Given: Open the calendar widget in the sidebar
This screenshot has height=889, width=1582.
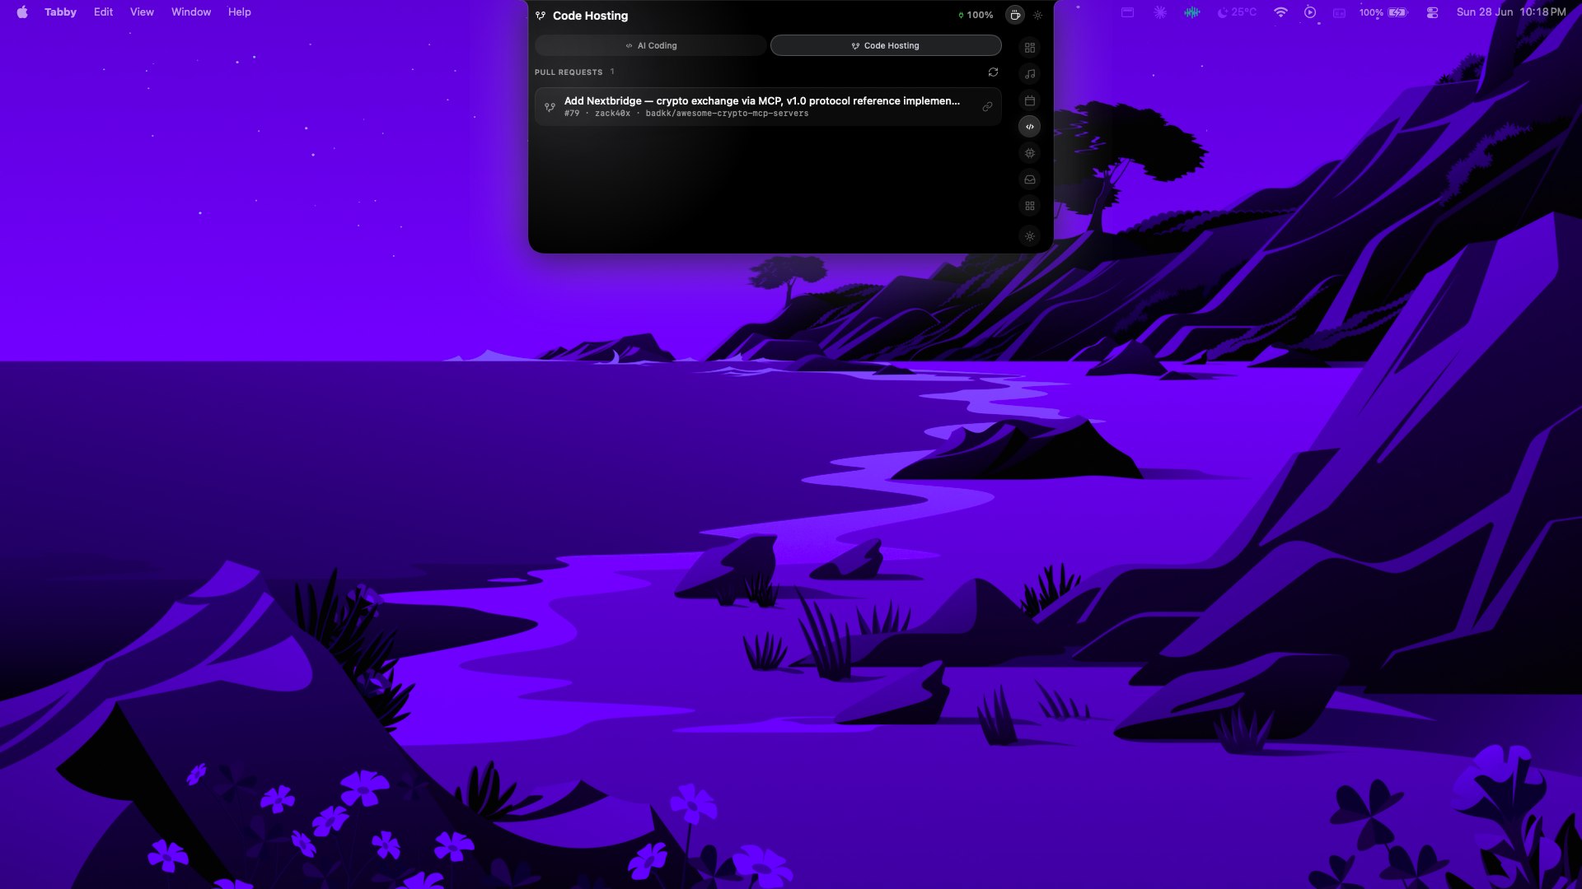Looking at the screenshot, I should point(1030,100).
